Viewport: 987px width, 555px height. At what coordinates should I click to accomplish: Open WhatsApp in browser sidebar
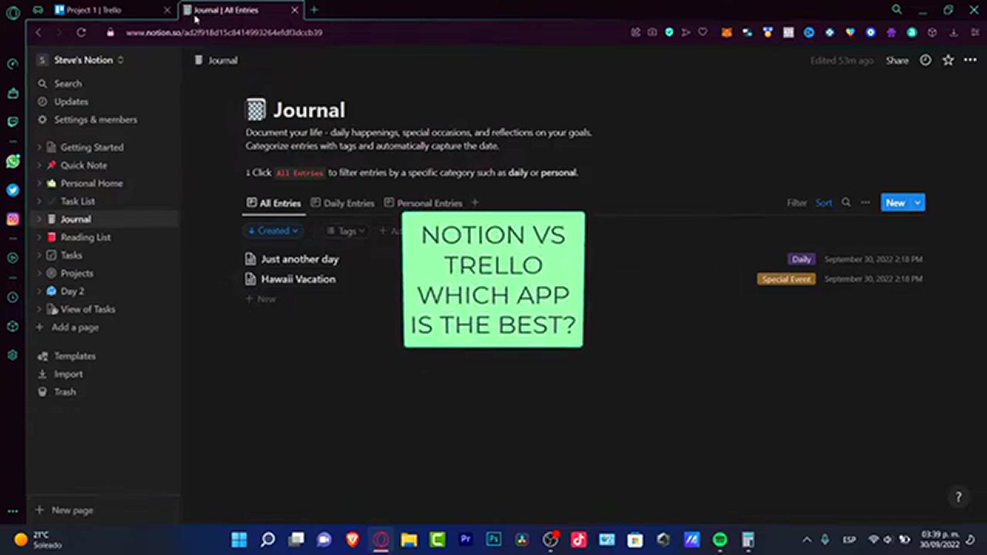coord(13,161)
